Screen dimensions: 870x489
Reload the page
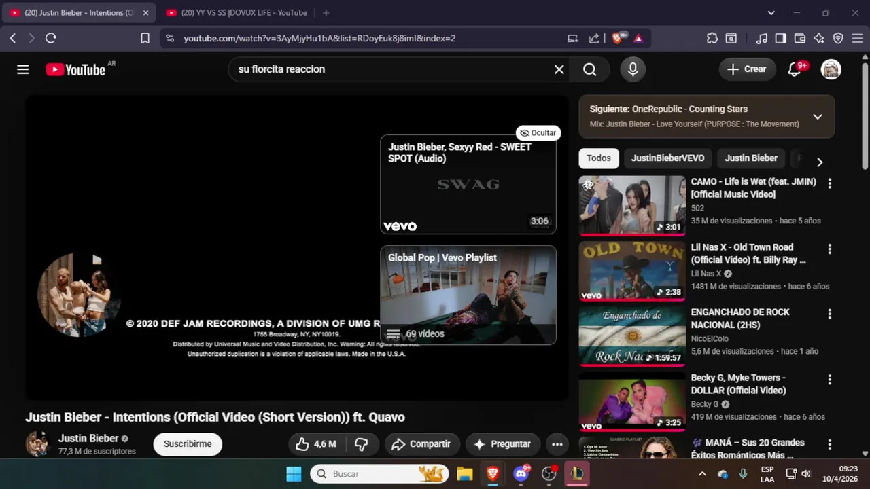51,39
